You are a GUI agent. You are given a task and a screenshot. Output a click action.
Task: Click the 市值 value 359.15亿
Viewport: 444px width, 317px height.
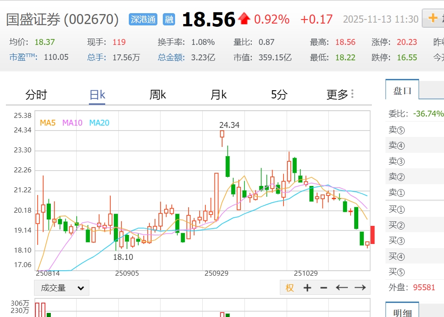[275, 58]
